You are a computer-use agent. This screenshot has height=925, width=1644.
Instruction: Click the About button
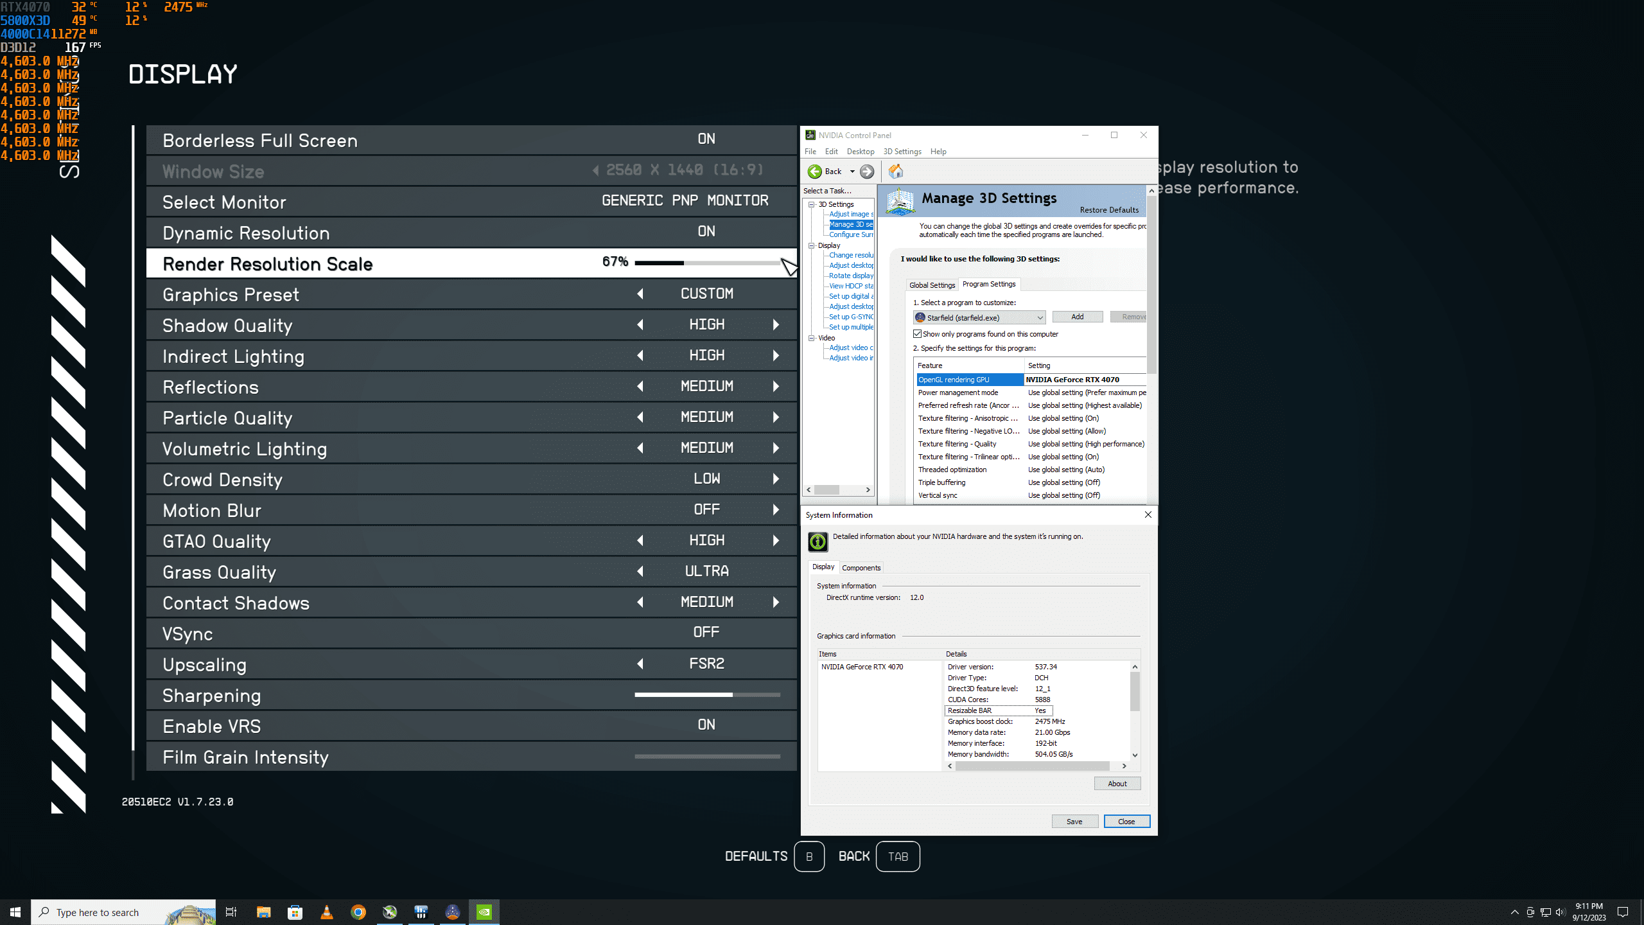pos(1117,784)
